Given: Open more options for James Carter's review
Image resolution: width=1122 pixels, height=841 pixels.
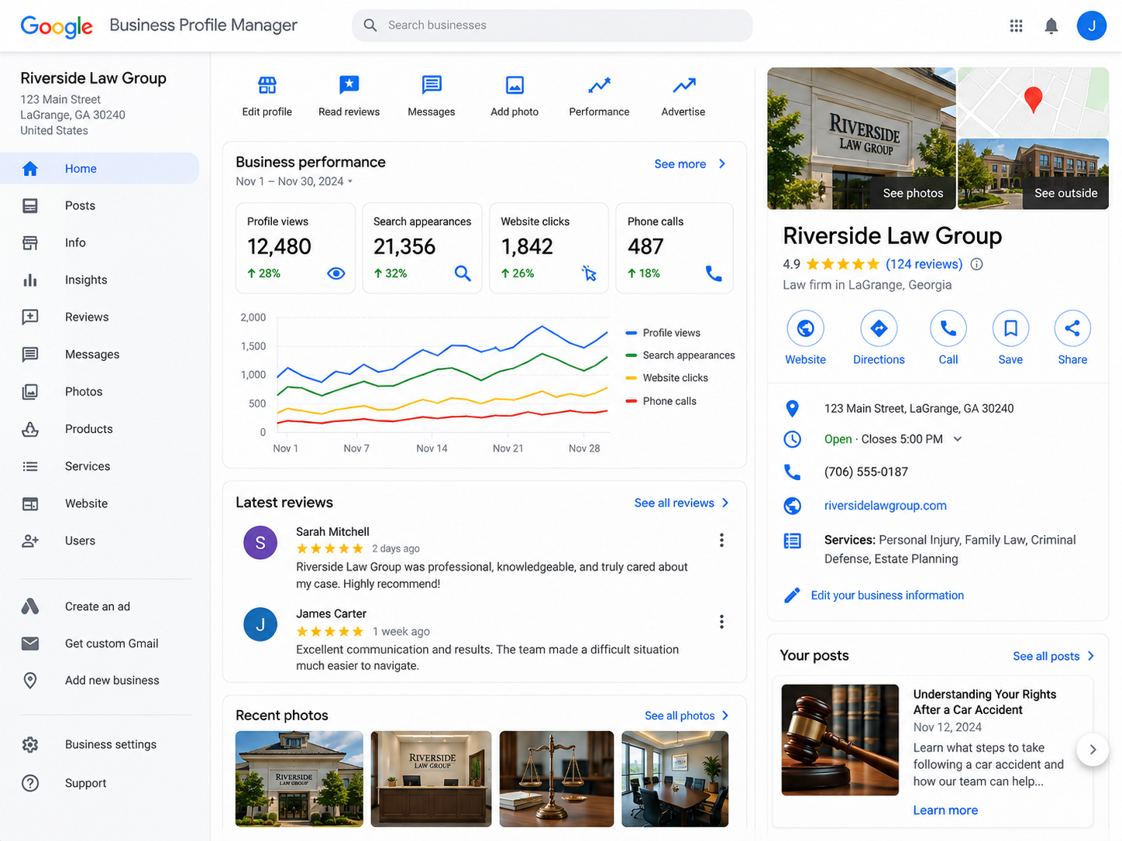Looking at the screenshot, I should [x=721, y=622].
